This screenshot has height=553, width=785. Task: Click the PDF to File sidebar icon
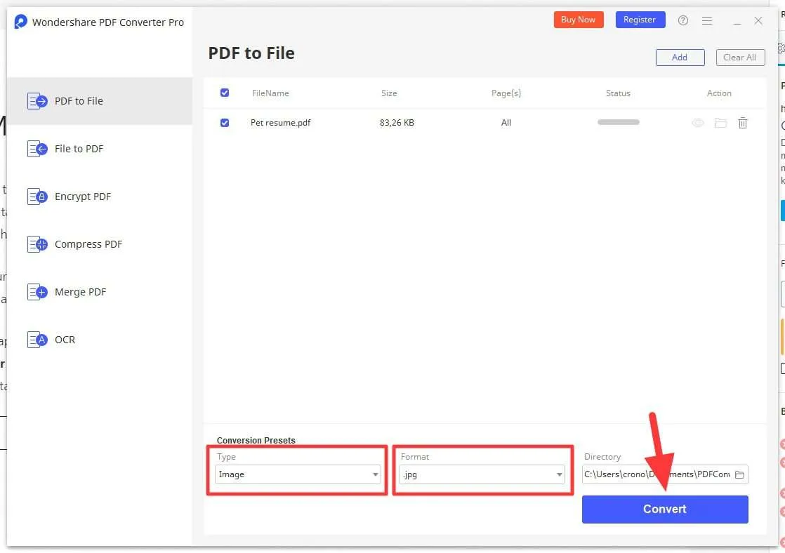[37, 101]
